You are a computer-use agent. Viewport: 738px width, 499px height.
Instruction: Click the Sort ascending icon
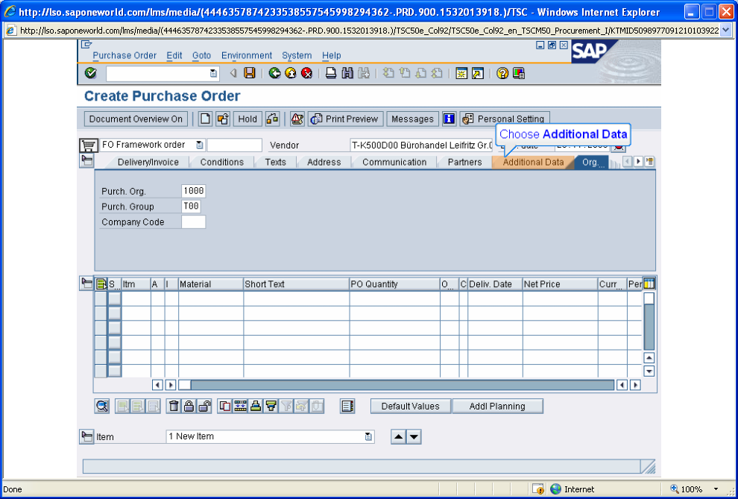256,406
